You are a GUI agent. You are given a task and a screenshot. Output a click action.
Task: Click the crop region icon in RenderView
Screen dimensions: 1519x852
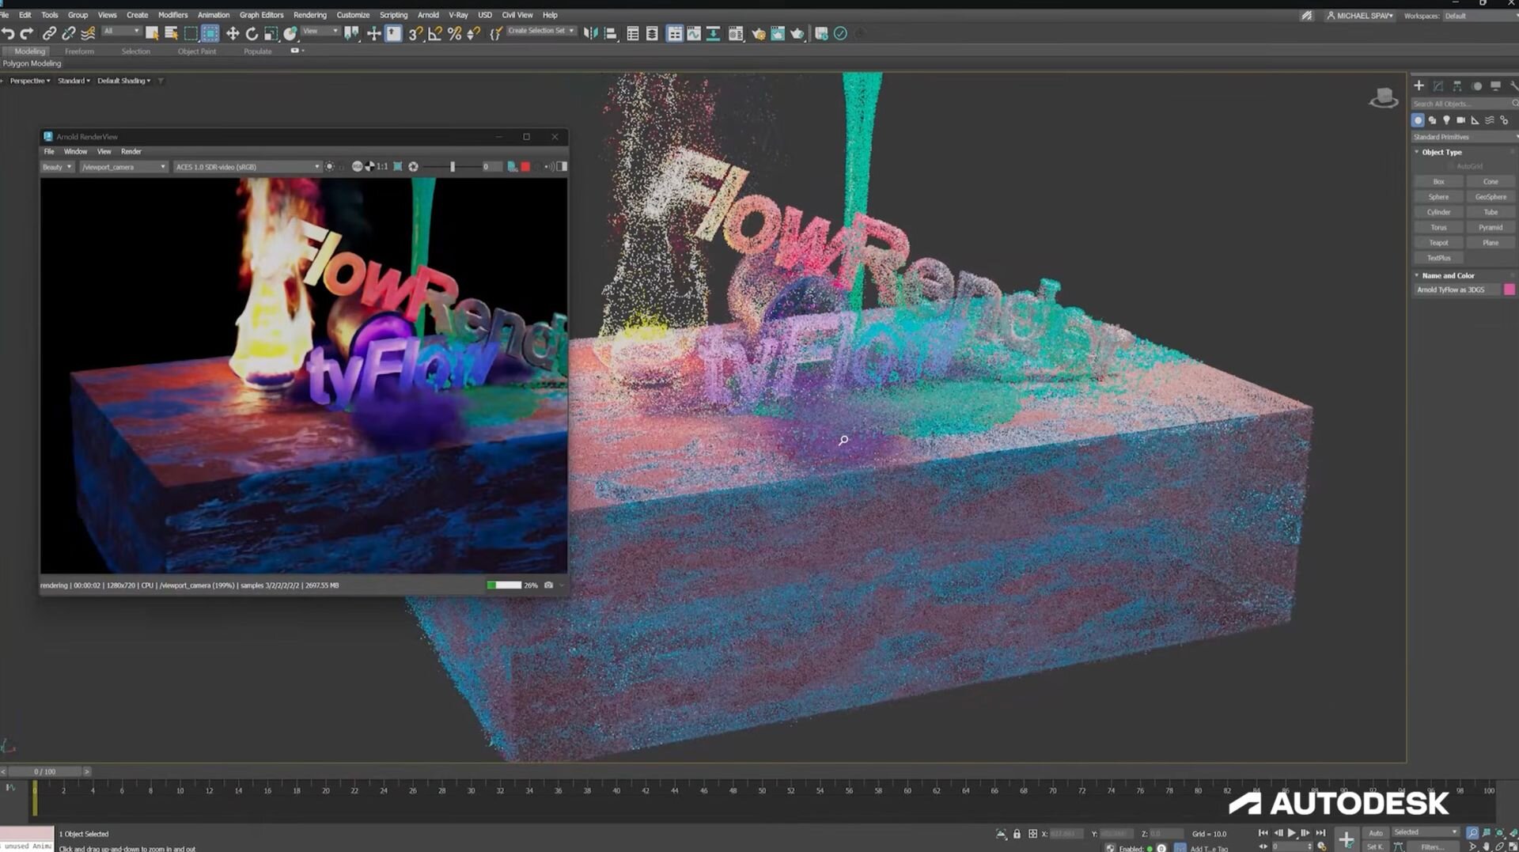(x=398, y=167)
